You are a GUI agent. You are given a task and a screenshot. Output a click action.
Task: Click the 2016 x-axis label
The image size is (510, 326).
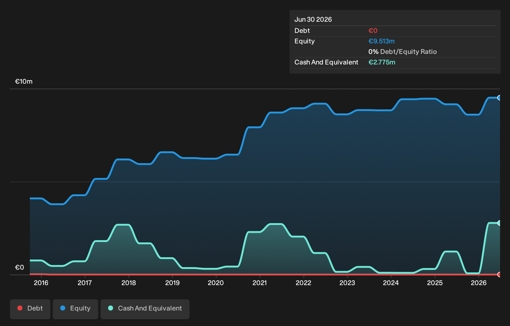41,283
